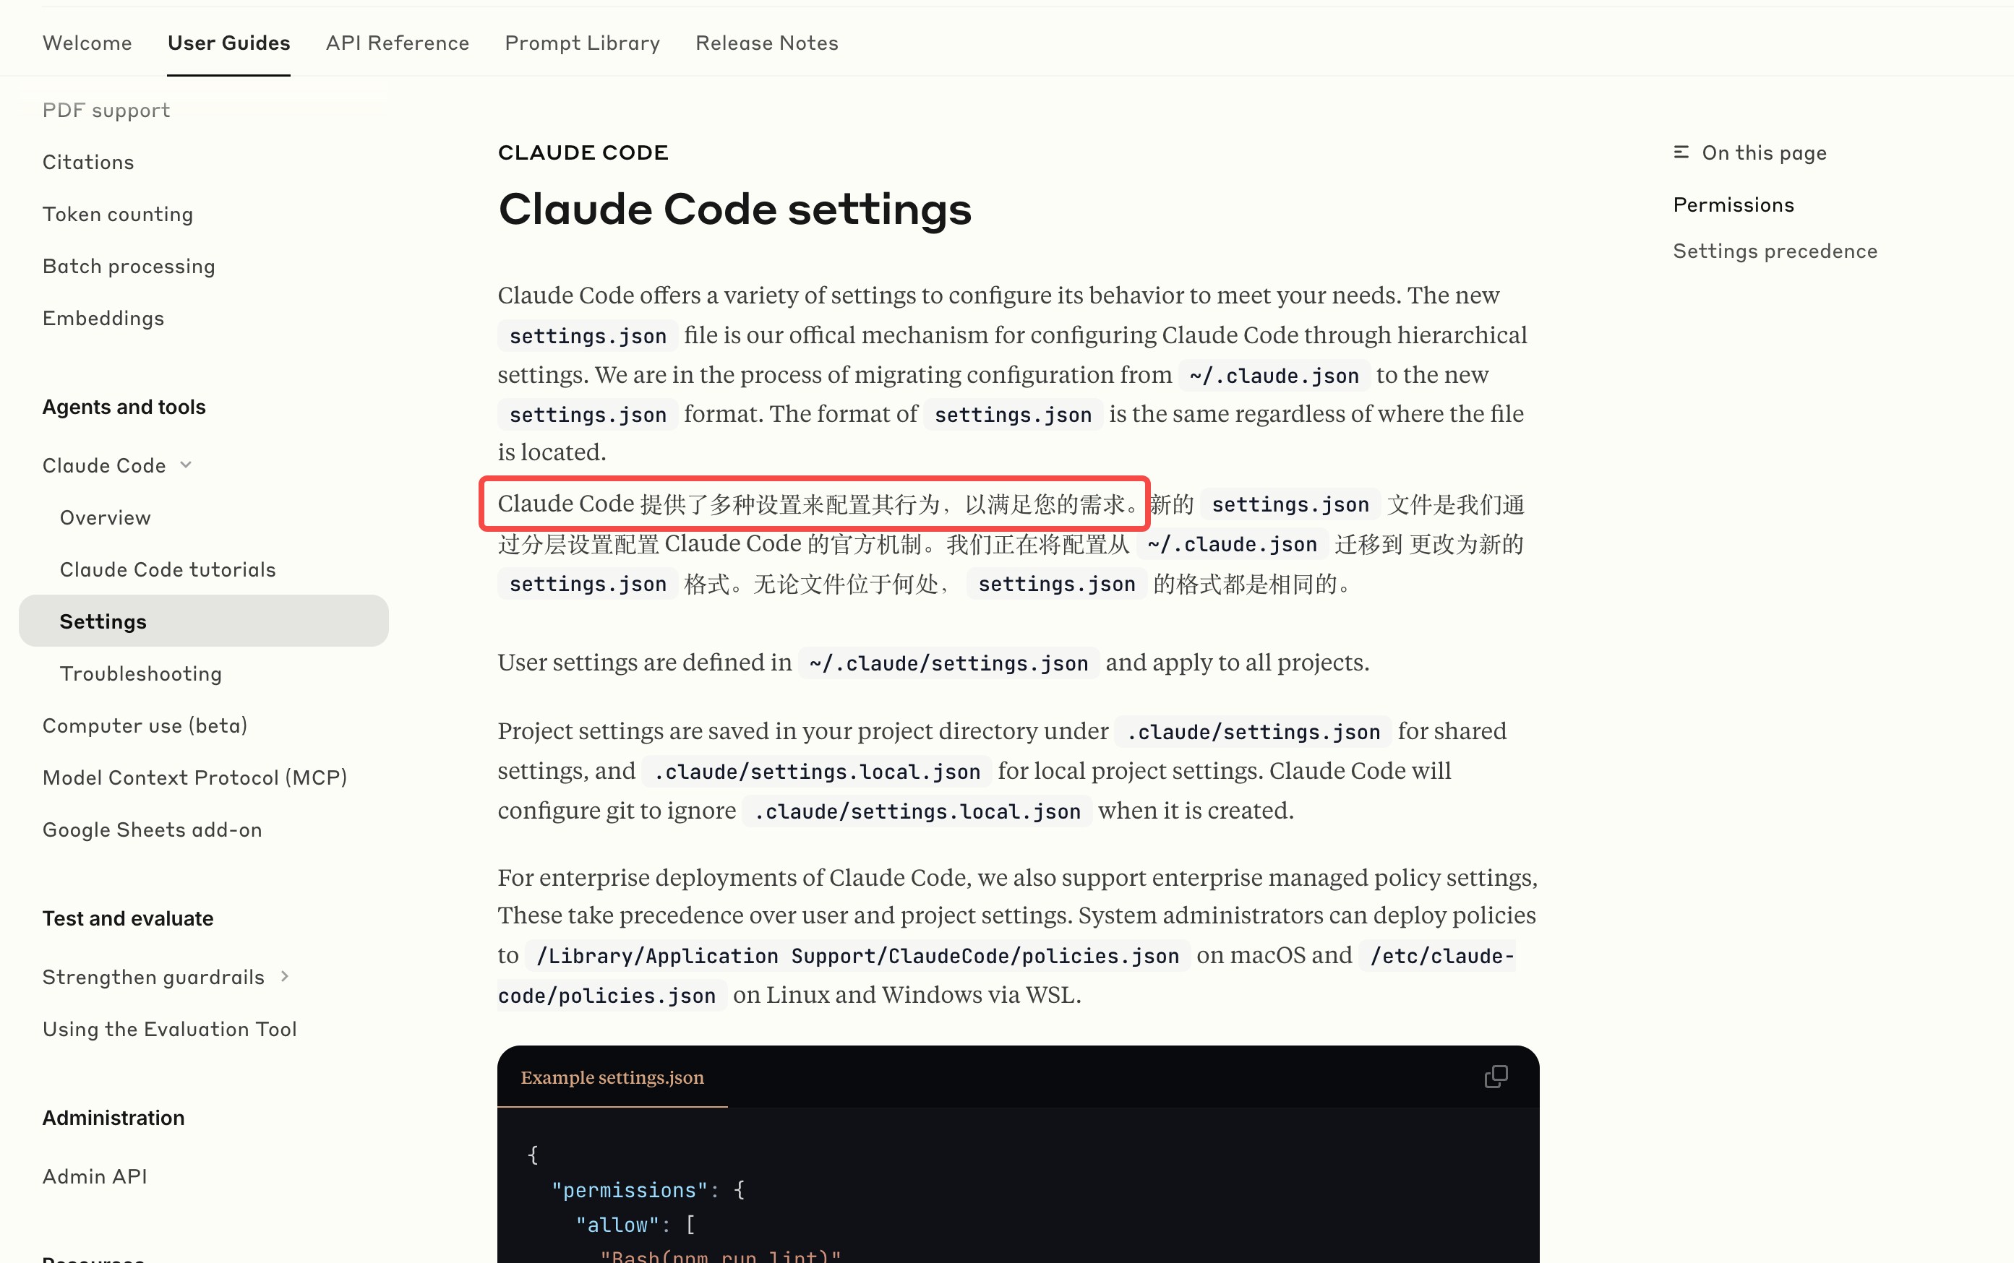Viewport: 2014px width, 1263px height.
Task: Jump to the Permissions section
Action: 1732,204
